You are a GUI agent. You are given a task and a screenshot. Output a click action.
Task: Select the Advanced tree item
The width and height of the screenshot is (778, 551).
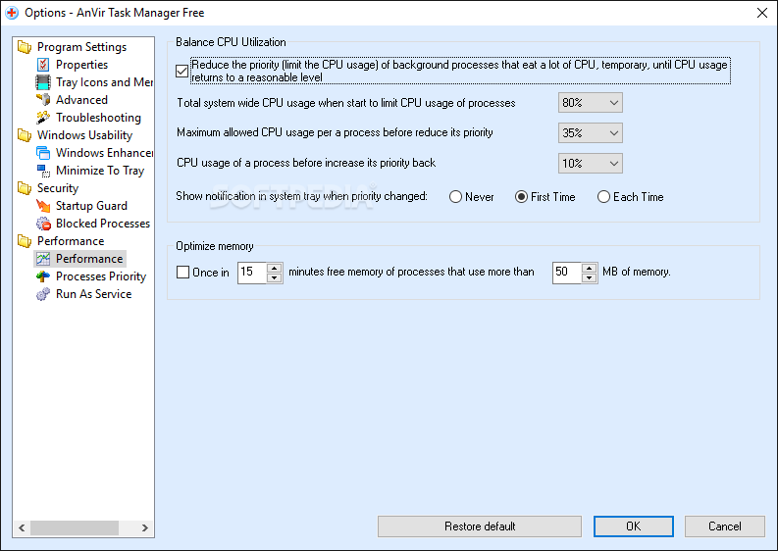pos(81,100)
